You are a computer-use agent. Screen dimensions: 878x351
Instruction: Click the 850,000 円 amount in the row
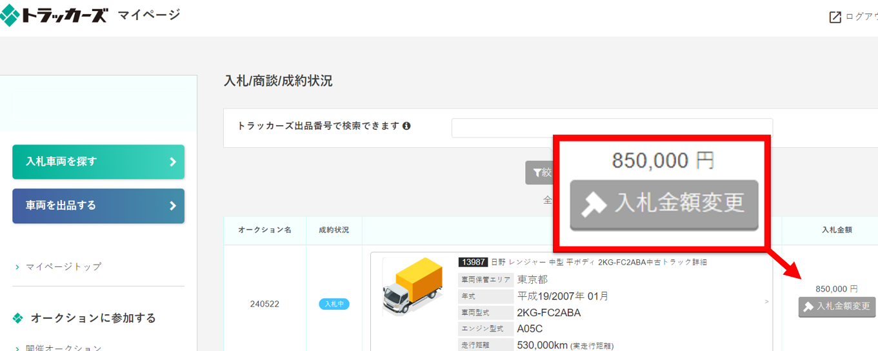(837, 289)
